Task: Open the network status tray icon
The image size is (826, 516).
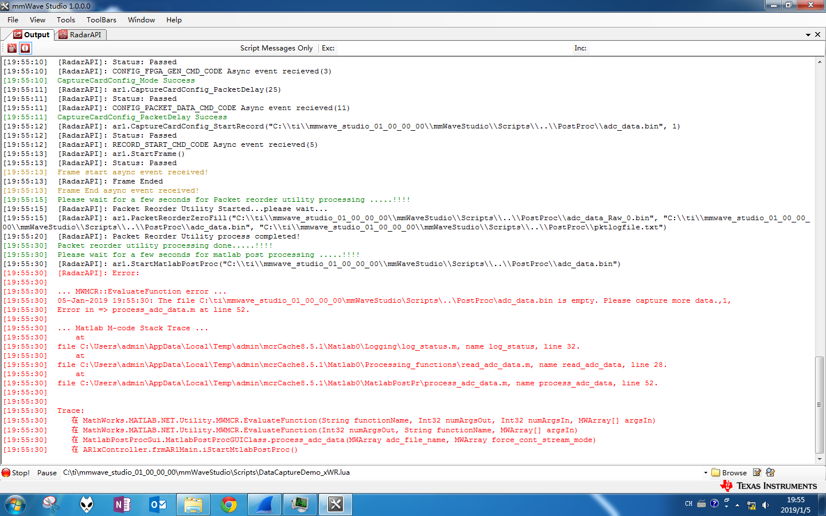Action: (751, 505)
